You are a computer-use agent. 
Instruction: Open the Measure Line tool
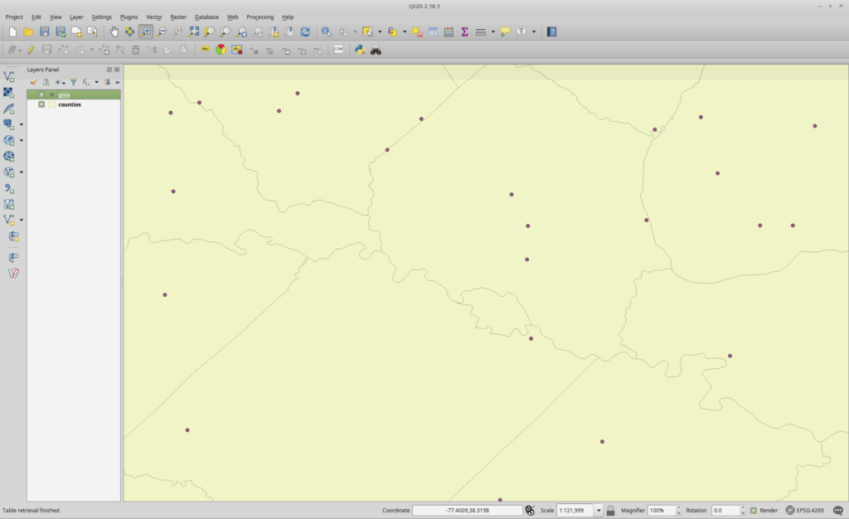tap(481, 33)
